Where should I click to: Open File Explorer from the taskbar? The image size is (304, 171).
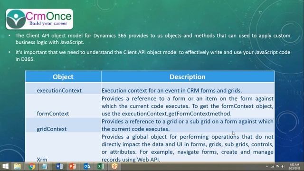coord(17,166)
